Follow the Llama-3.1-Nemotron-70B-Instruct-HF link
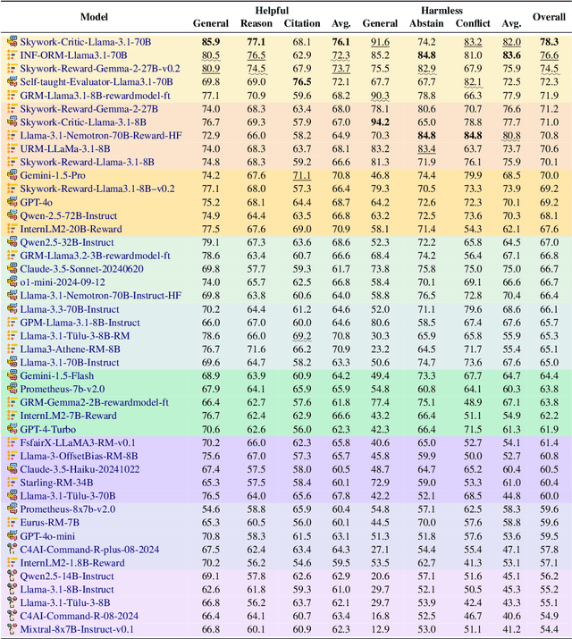 coord(101,296)
